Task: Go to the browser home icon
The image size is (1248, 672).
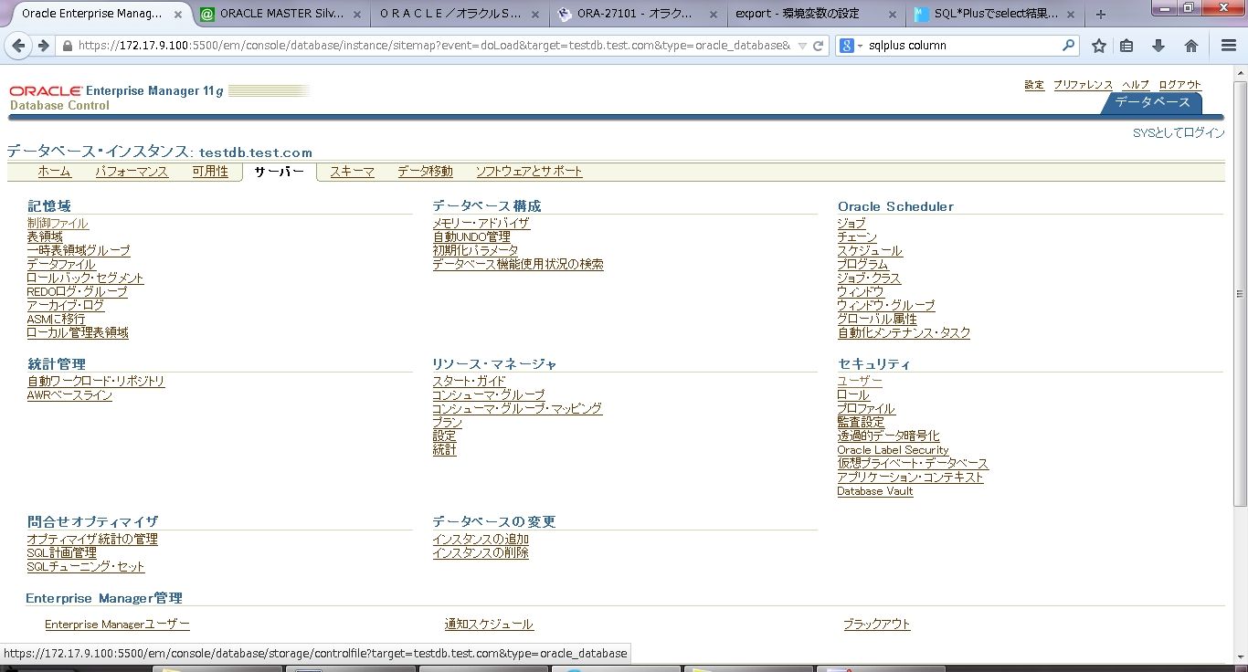Action: [1191, 46]
